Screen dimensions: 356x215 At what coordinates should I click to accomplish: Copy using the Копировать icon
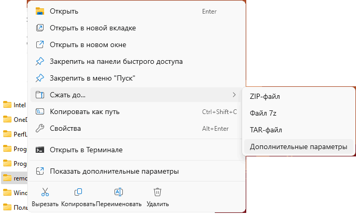tap(78, 192)
